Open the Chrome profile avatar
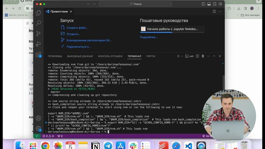This screenshot has width=265, height=149. pyautogui.click(x=252, y=8)
